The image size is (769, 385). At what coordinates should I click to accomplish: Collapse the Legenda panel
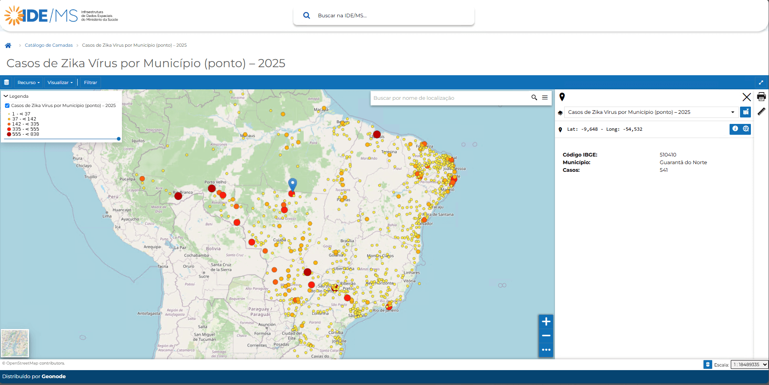[x=6, y=96]
